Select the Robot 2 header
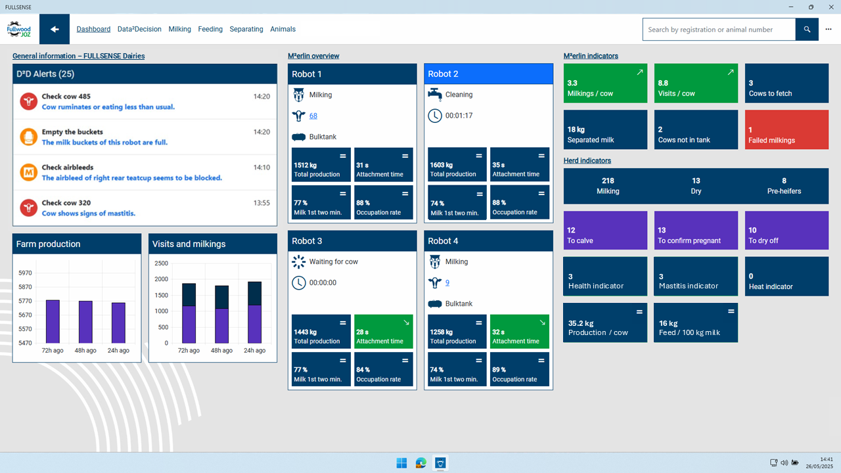 pyautogui.click(x=488, y=74)
